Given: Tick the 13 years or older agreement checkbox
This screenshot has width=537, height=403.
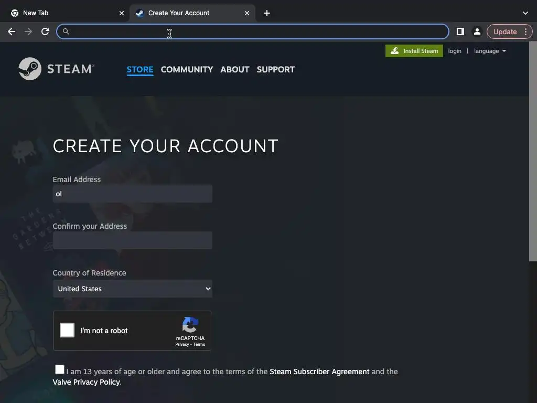Looking at the screenshot, I should [60, 369].
